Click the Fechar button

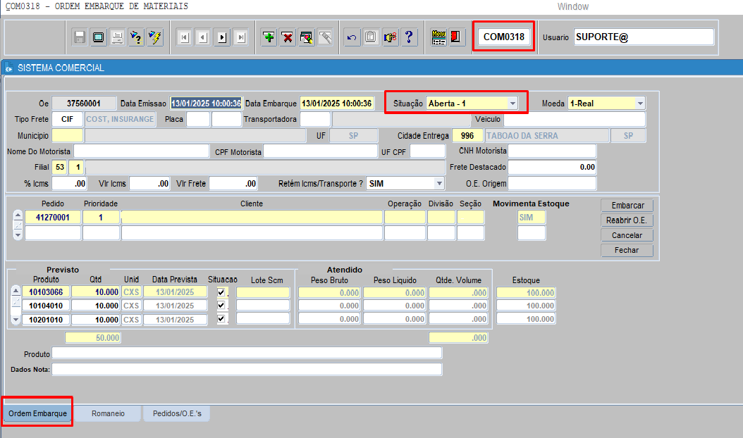[627, 250]
